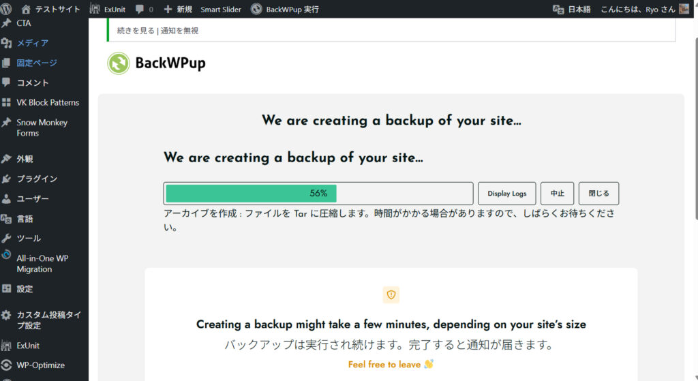Open the 日本語 language switcher
The width and height of the screenshot is (698, 381).
point(572,10)
